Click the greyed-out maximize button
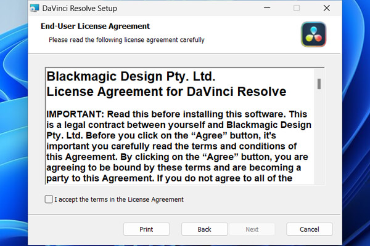The height and width of the screenshot is (246, 370). [x=297, y=8]
